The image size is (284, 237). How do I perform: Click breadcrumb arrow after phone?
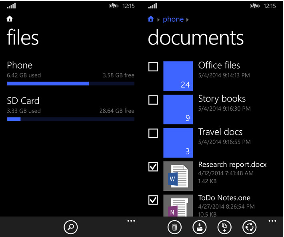[188, 20]
